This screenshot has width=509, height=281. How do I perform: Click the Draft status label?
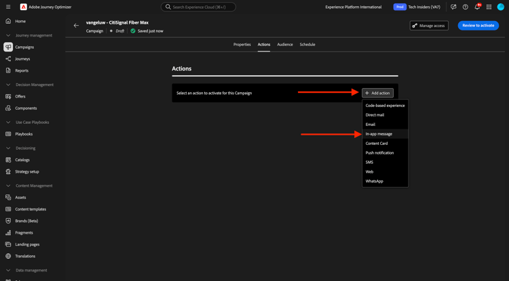coord(119,31)
